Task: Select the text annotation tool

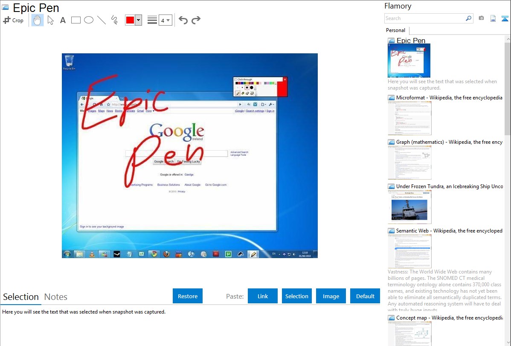Action: 63,20
